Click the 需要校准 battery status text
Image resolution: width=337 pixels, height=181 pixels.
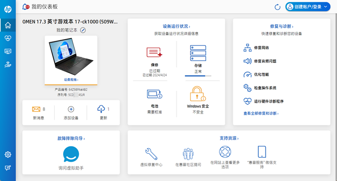[155, 112]
